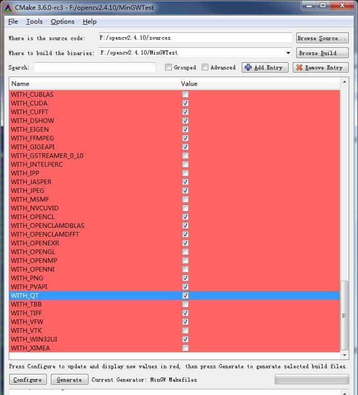This screenshot has width=358, height=395.
Task: Click the blue plus icon on Add Entry
Action: point(248,67)
